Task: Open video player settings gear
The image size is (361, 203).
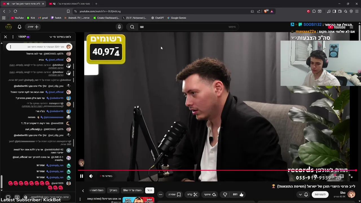Action: (333, 176)
